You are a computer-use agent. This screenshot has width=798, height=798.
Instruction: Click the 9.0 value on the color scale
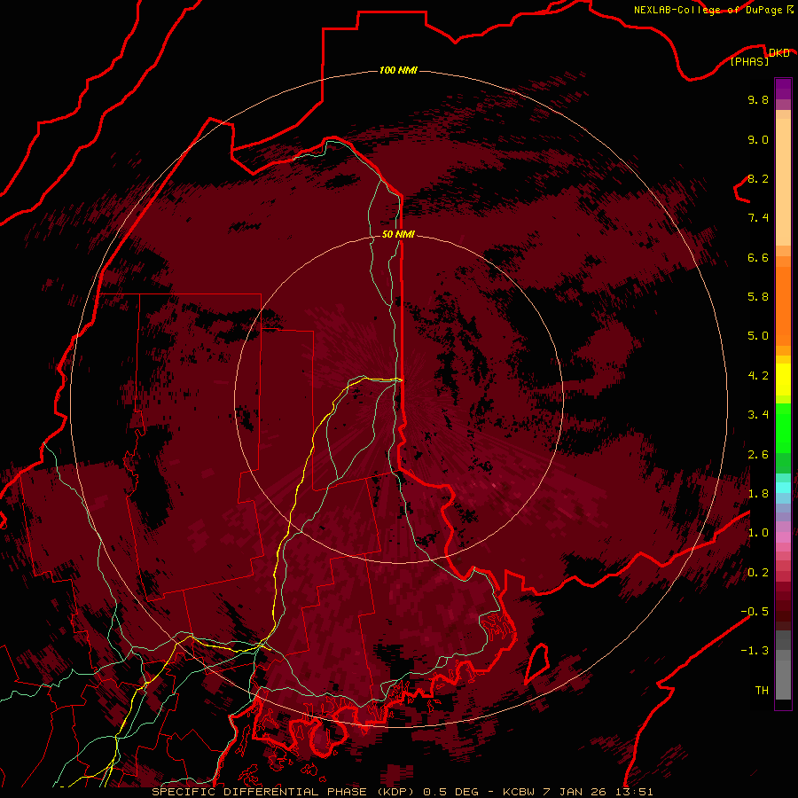point(758,139)
